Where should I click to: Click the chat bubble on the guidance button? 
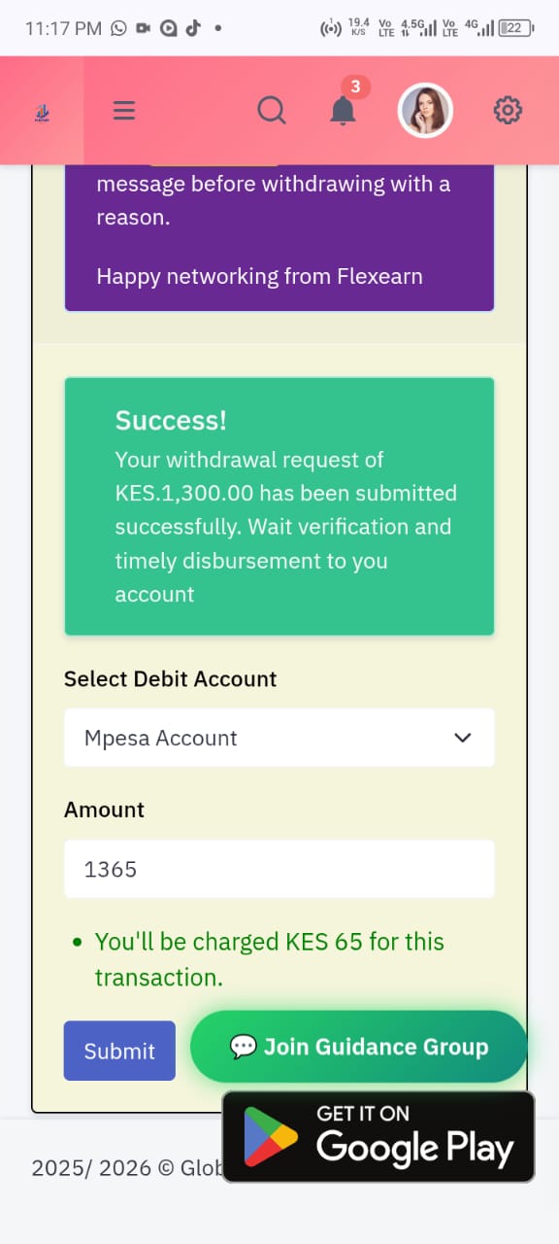point(241,1047)
